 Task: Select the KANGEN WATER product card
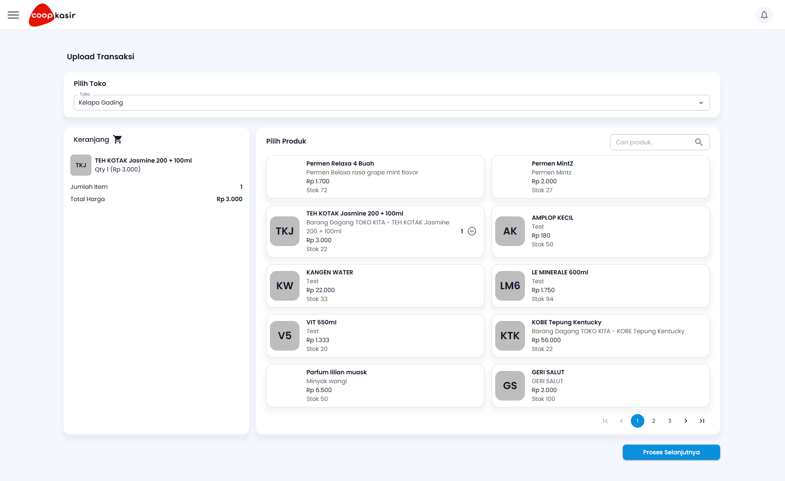point(374,285)
